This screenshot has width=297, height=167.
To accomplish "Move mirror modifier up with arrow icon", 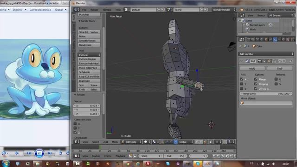I will pos(280,61).
